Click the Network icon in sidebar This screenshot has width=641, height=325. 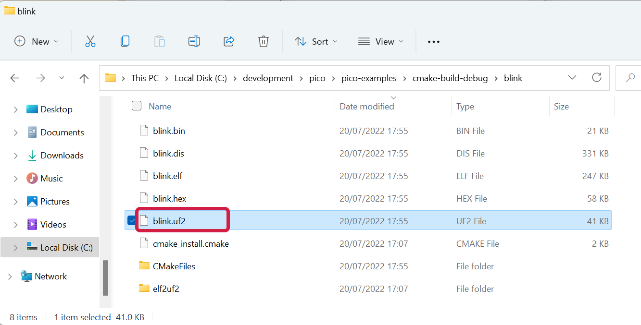pos(26,276)
